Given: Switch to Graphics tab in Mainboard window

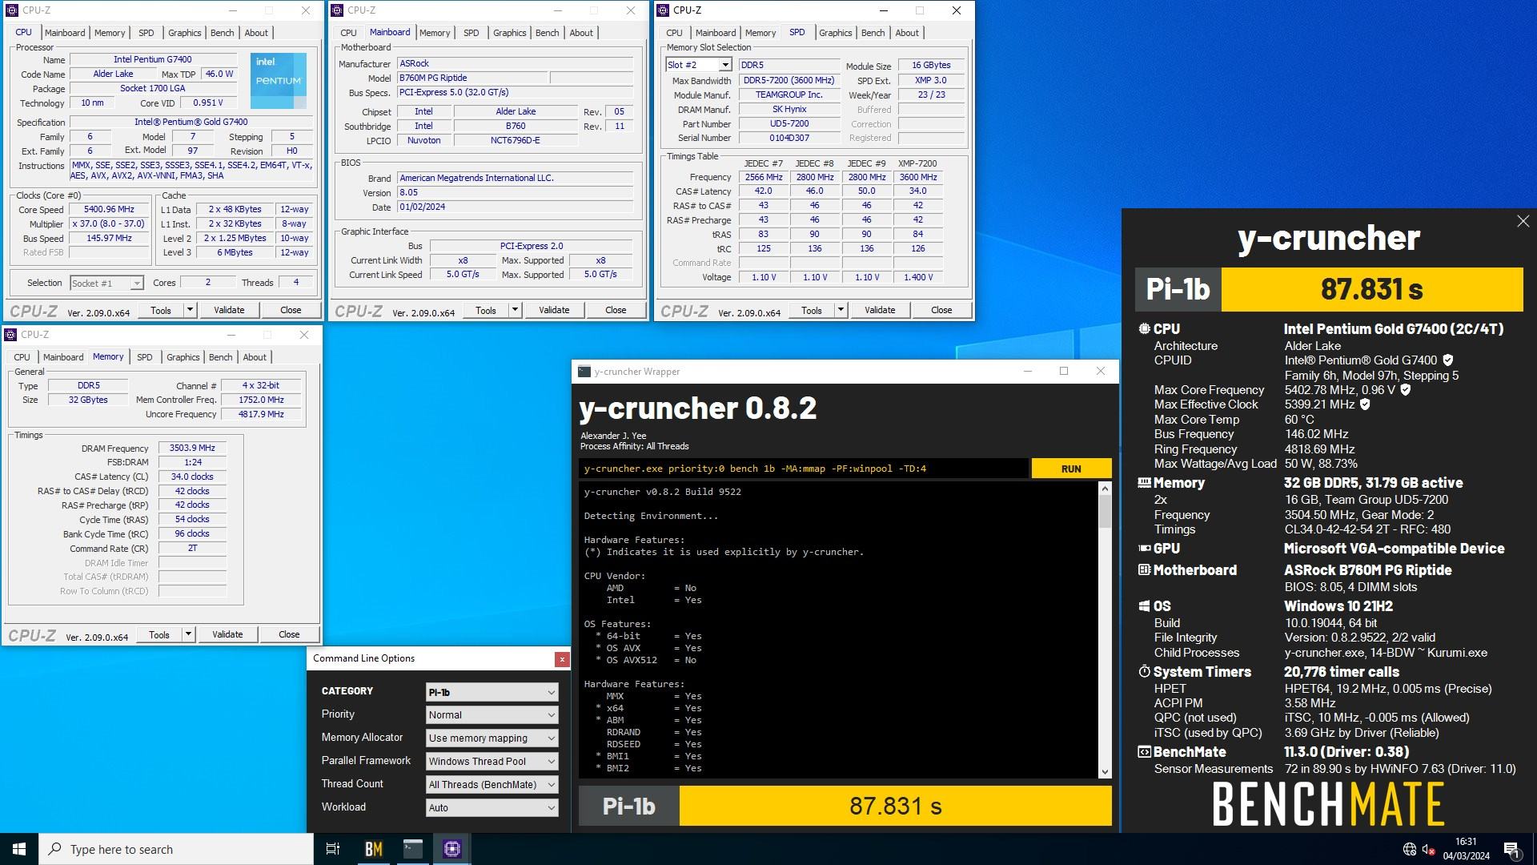Looking at the screenshot, I should pos(509,33).
